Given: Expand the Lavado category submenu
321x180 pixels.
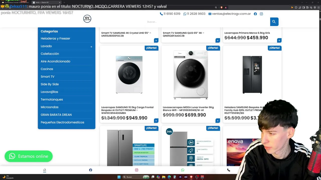Looking at the screenshot, I should 91,47.
